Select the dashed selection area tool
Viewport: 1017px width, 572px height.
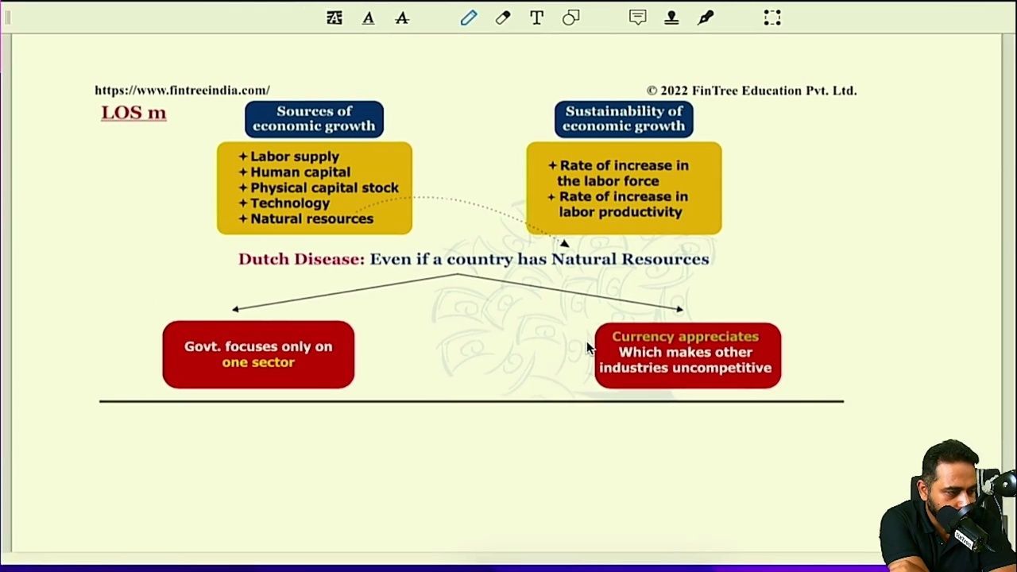772,17
